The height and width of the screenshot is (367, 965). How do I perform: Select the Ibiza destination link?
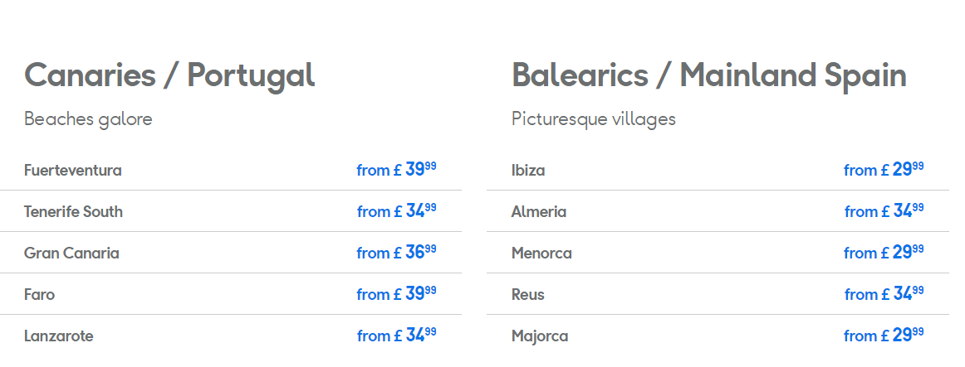[528, 171]
